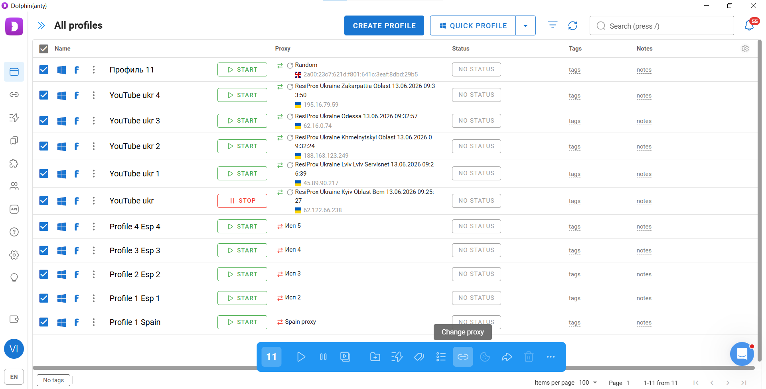
Task: Open the Items per page 100 dropdown
Action: point(588,383)
